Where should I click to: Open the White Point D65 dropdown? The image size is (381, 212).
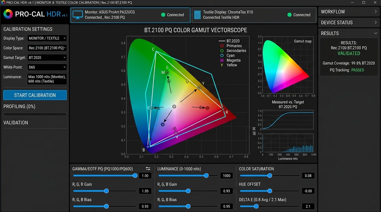click(x=47, y=67)
